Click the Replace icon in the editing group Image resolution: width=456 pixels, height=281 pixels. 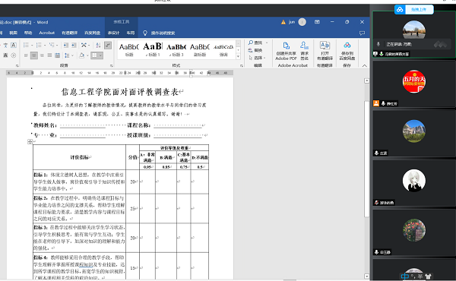click(255, 50)
